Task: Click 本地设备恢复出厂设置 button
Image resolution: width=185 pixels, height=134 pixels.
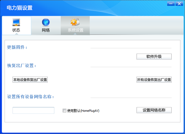Action: pos(30,80)
